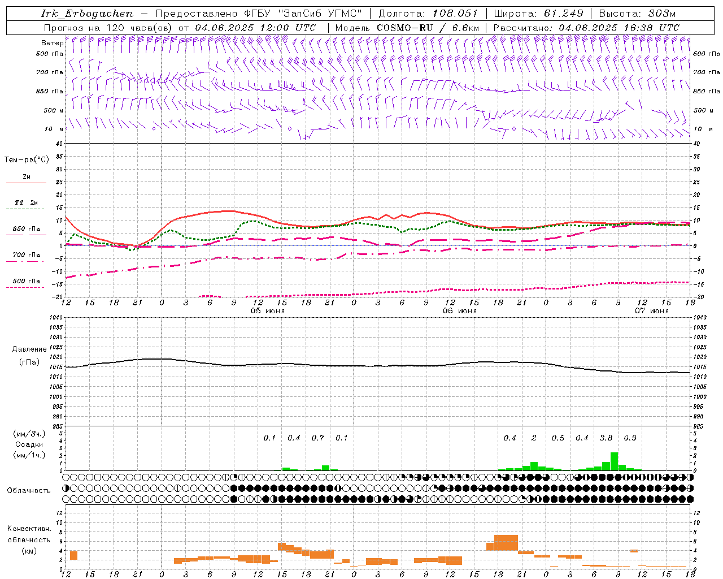This screenshot has height=579, width=723.
Task: Click the hourly unit label "(мм/1ч.)"
Action: click(x=29, y=455)
